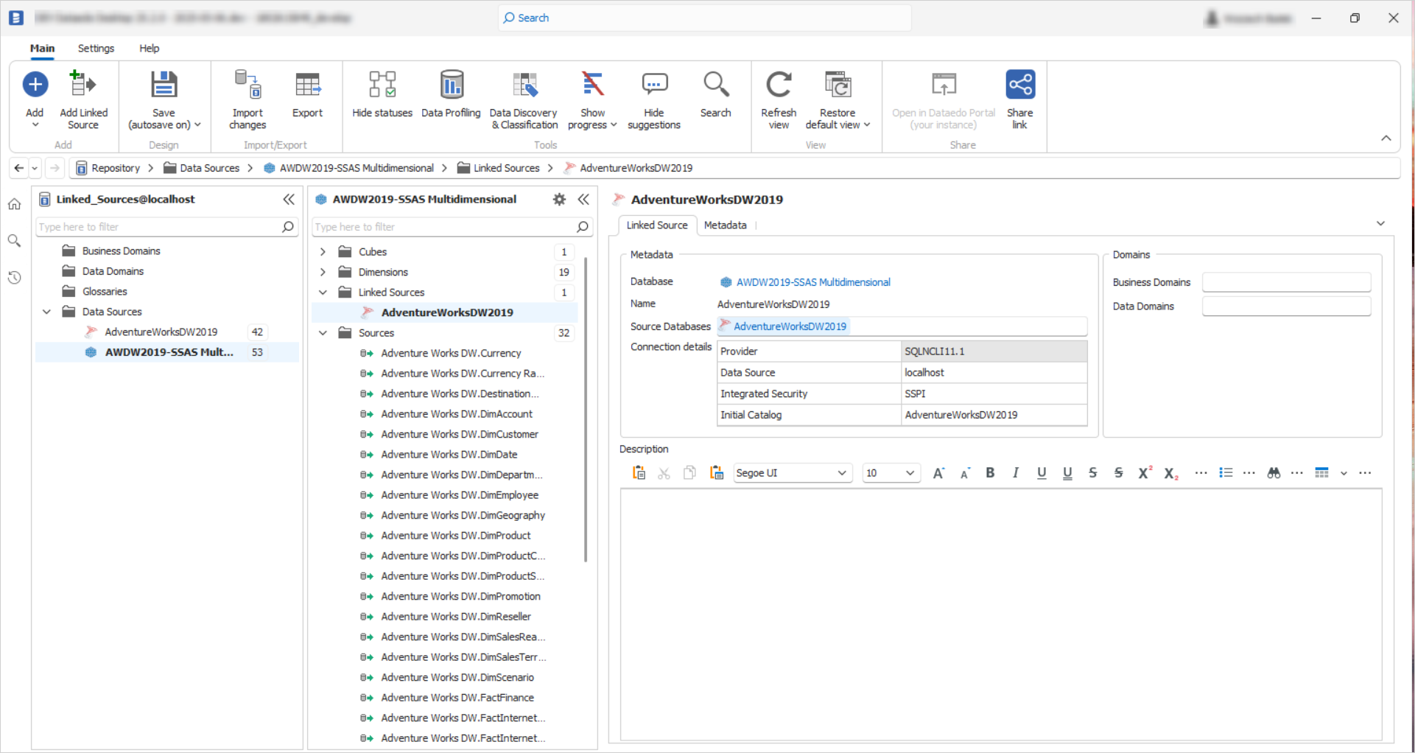Select the Linked Source tab
This screenshot has width=1415, height=753.
[656, 225]
